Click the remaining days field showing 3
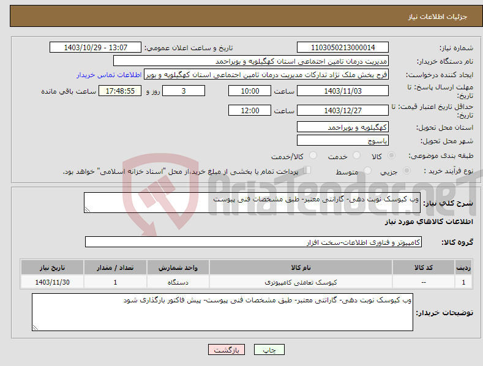 point(184,91)
